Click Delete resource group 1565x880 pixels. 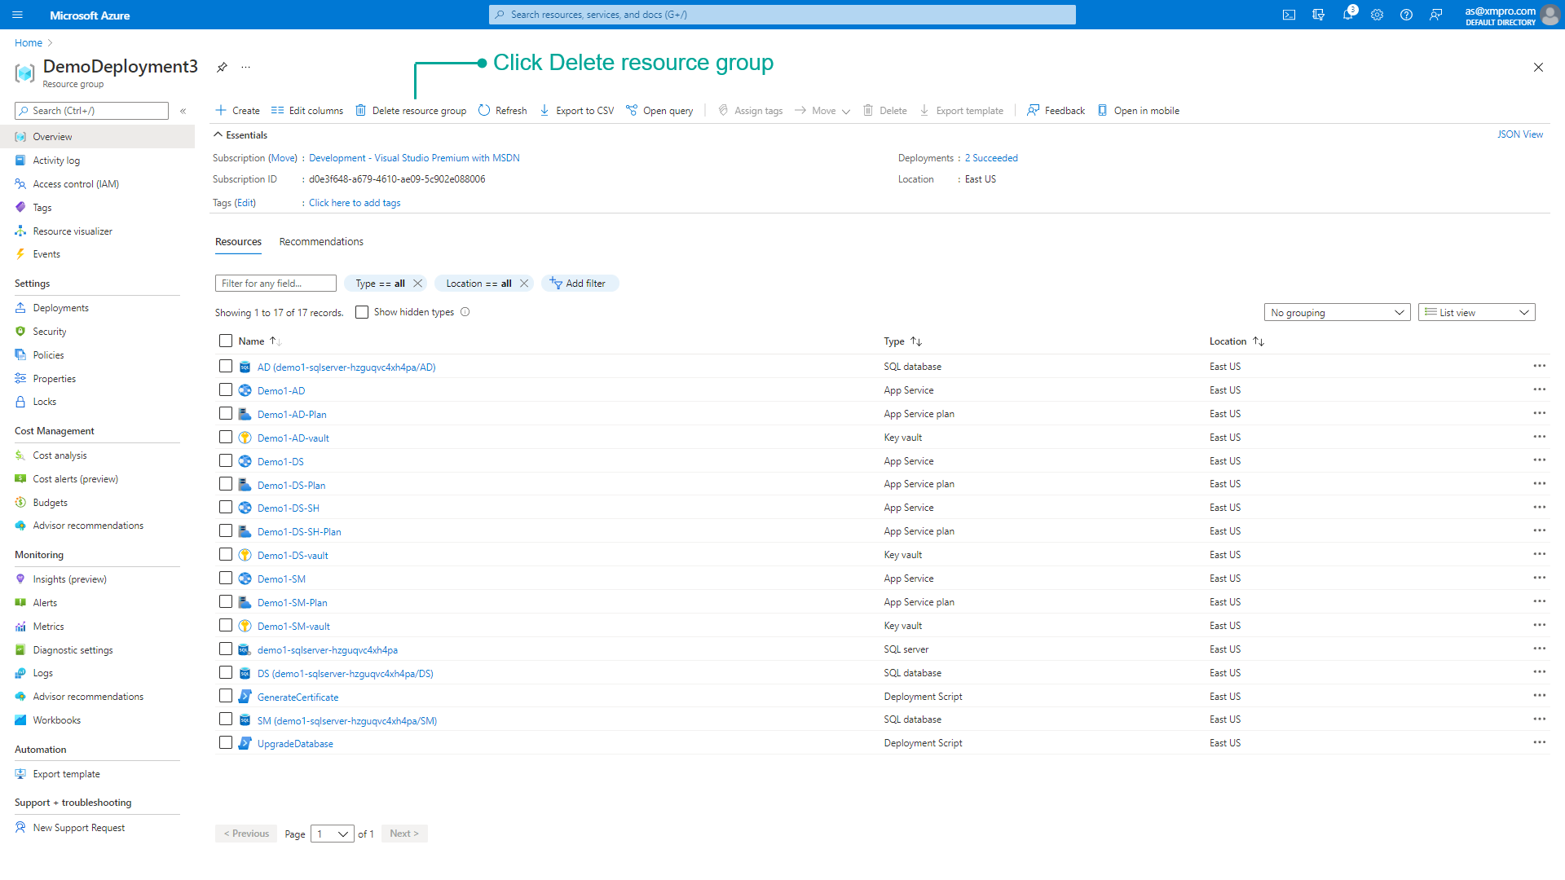click(x=411, y=111)
